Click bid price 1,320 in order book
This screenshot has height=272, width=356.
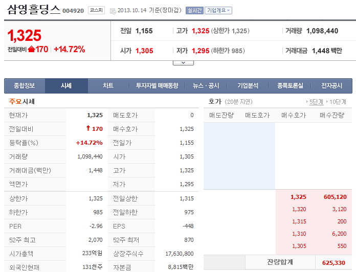[x=299, y=209]
